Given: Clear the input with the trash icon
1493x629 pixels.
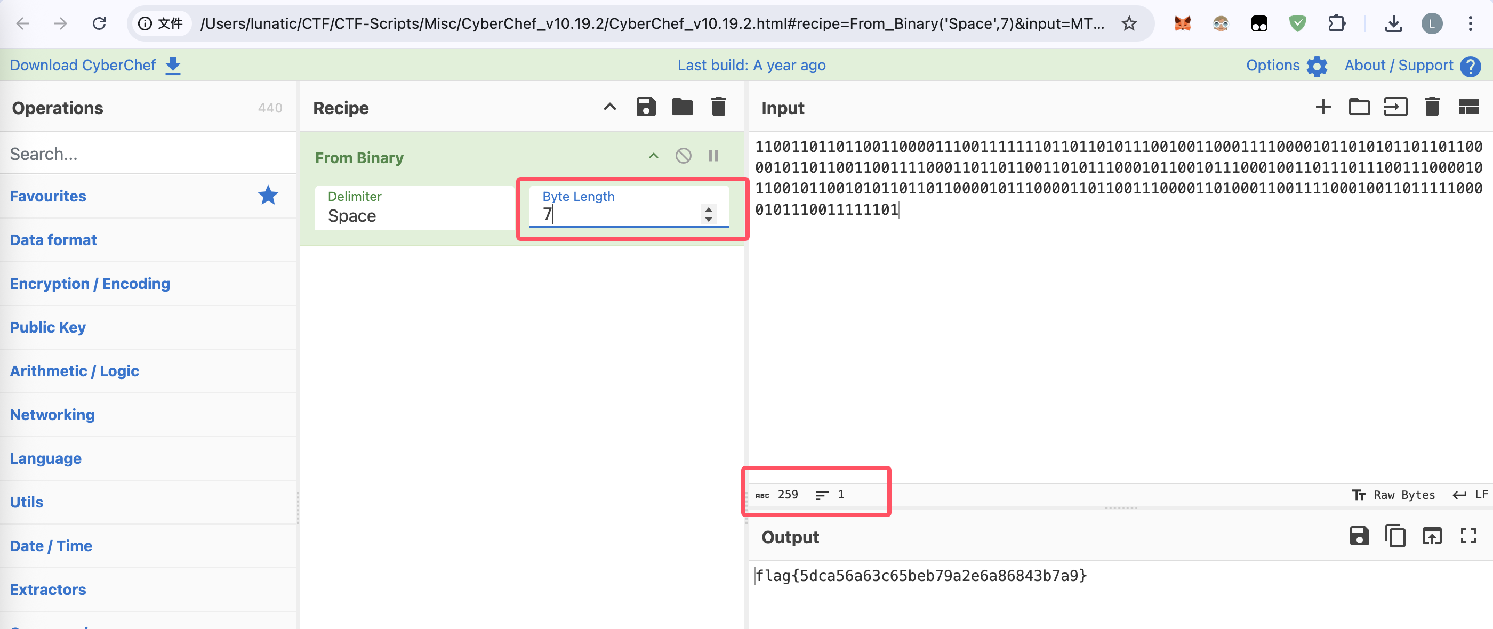Looking at the screenshot, I should [1432, 107].
